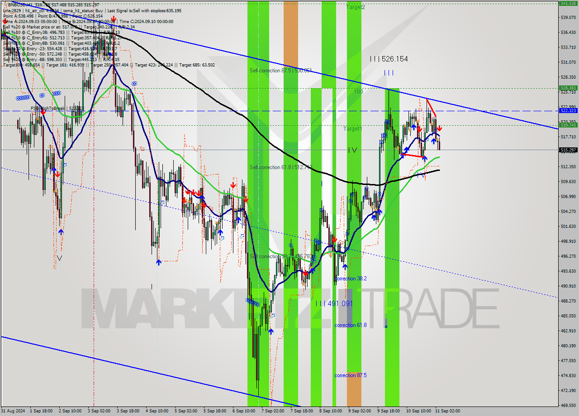Click the green 526.361 price tag
579x416 pixels.
click(x=568, y=88)
